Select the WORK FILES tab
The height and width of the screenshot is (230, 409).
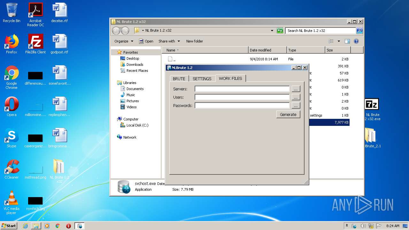pyautogui.click(x=230, y=78)
